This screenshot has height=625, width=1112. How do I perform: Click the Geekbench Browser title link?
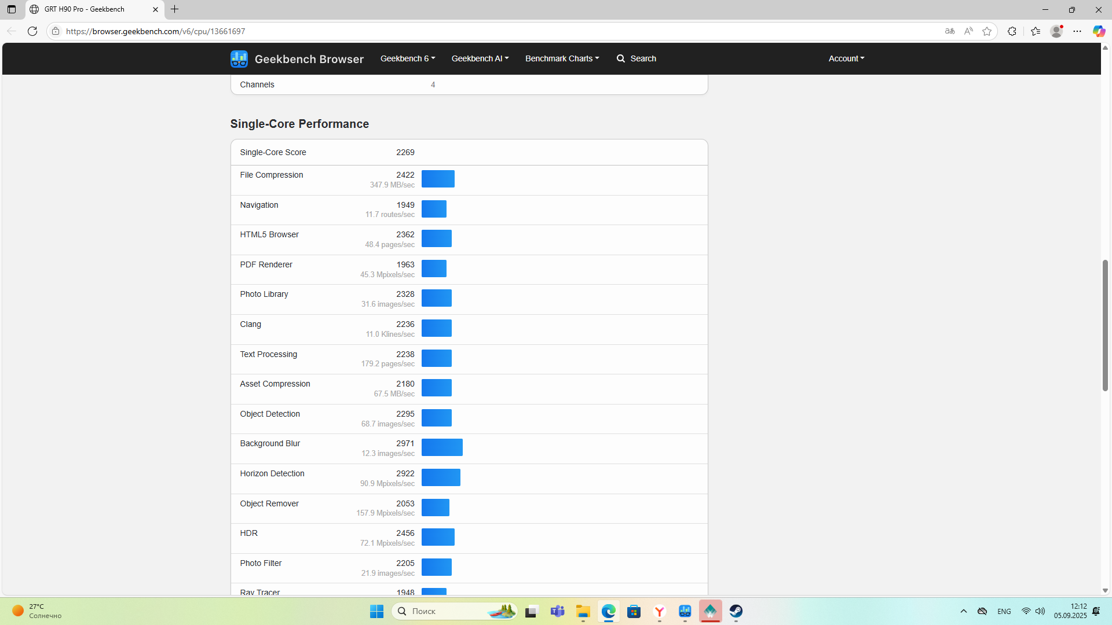(x=309, y=59)
